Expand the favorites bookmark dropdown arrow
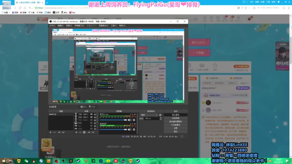The height and width of the screenshot is (164, 292). (9, 13)
